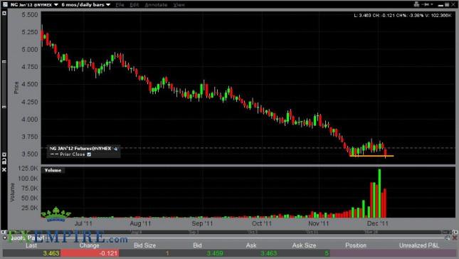Click the Aug '11 time axis label
Screen dimensions: 459x259
(x=140, y=223)
